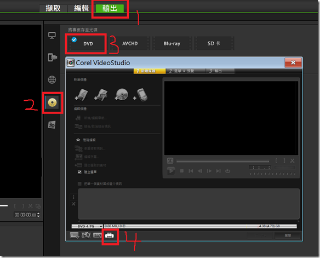
Task: Choose the DVD disc format
Action: click(x=88, y=43)
